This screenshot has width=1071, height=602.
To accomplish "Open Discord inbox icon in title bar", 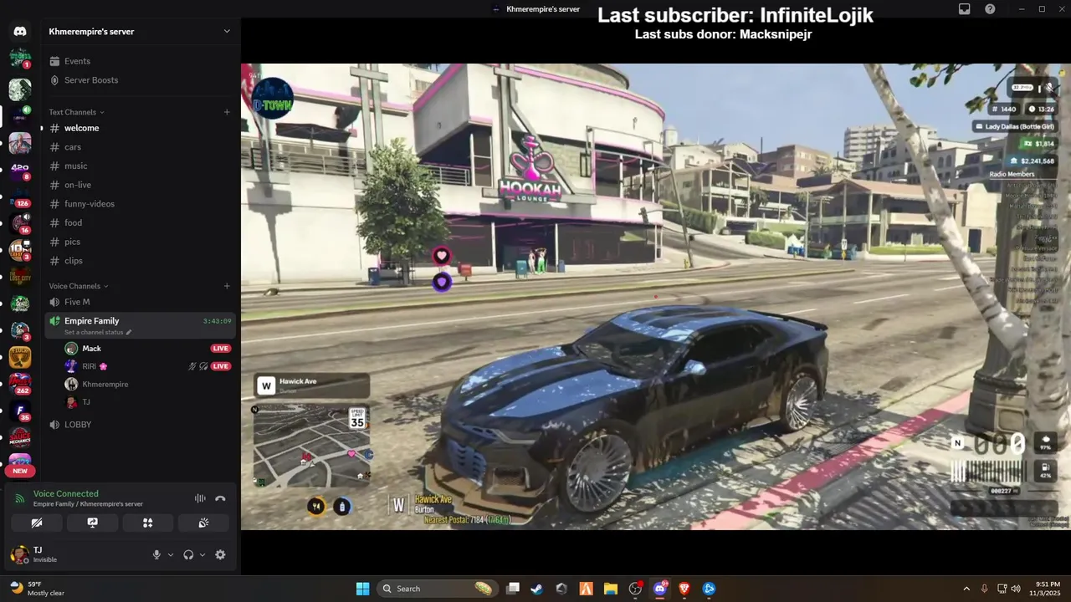I will pyautogui.click(x=965, y=9).
